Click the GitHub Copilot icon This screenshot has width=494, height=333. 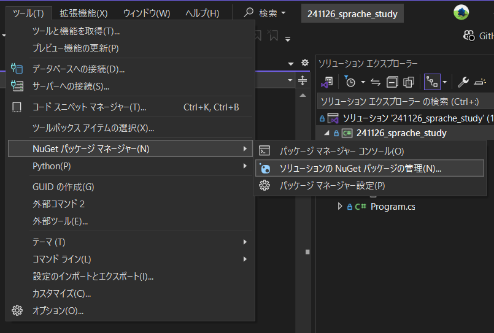[469, 36]
